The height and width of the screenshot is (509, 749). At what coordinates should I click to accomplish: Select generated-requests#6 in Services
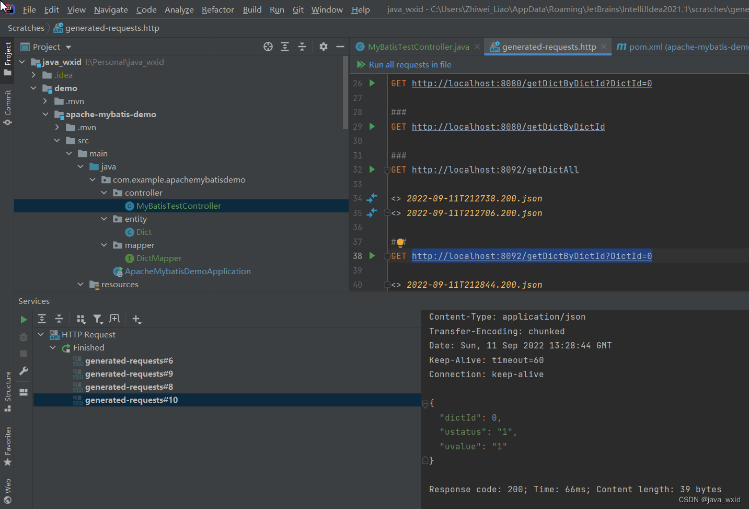click(129, 360)
